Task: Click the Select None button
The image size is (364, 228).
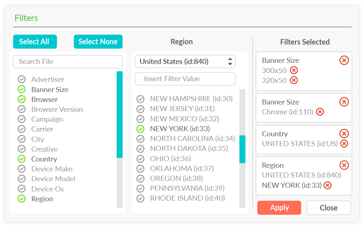Action: click(x=98, y=42)
